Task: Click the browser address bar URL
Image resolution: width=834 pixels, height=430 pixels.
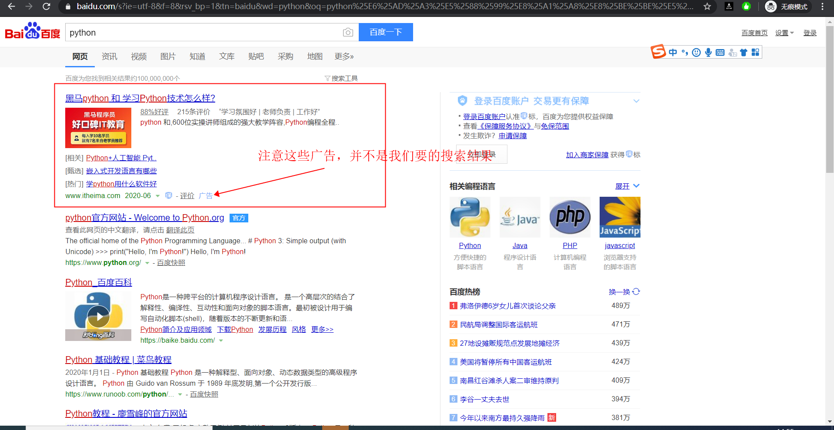Action: click(x=385, y=7)
